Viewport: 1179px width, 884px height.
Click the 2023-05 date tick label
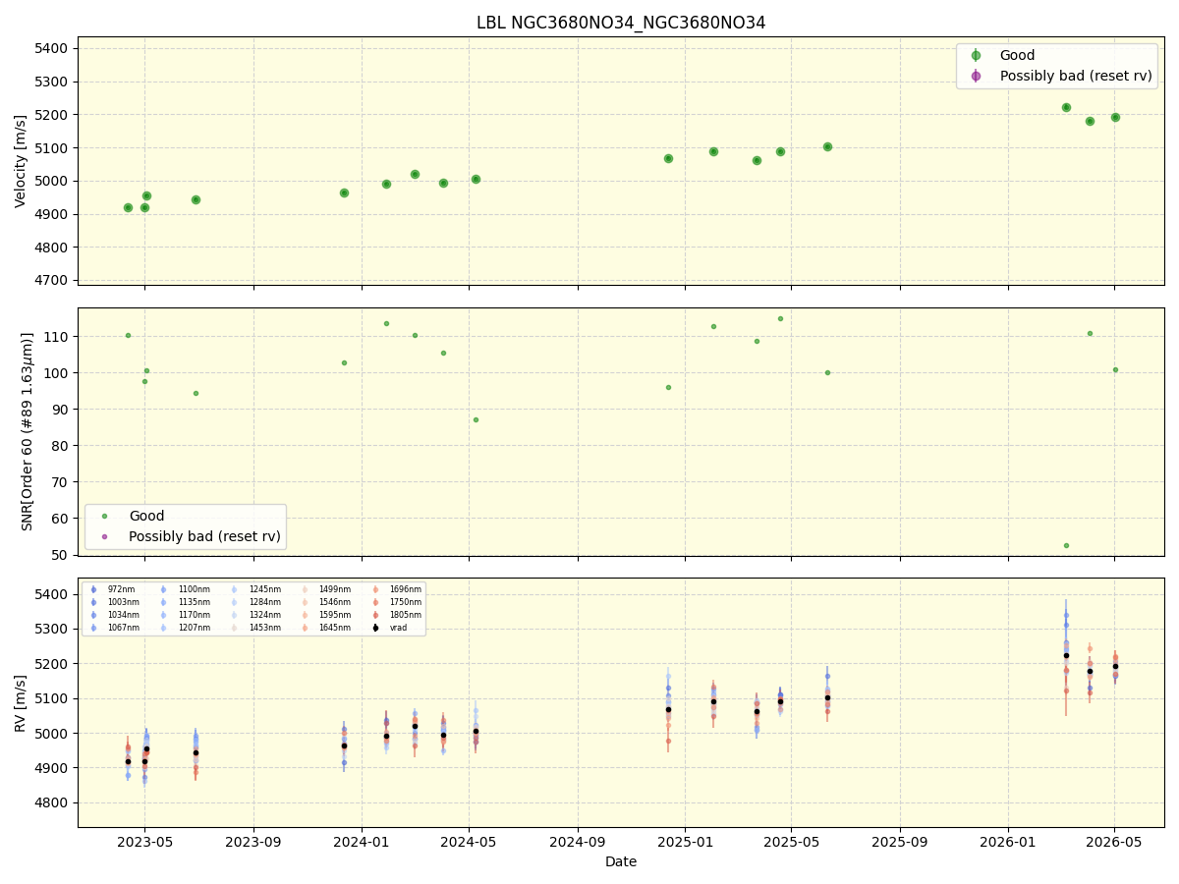click(144, 842)
